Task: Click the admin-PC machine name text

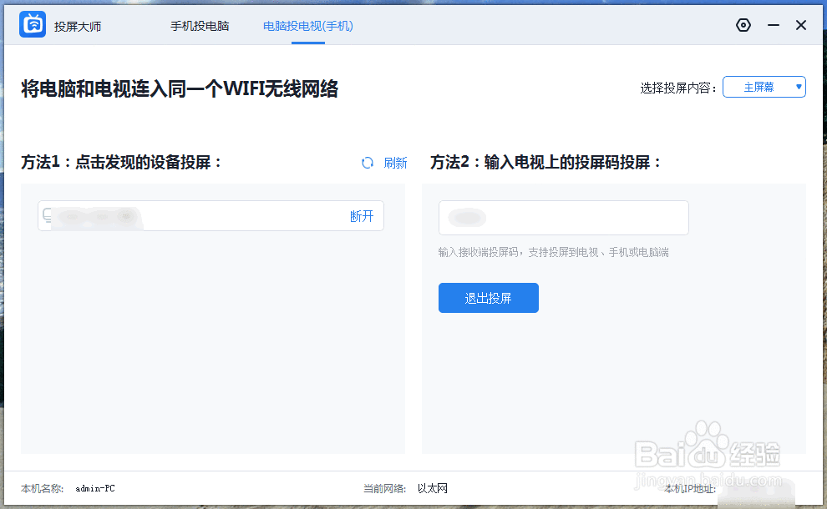Action: [x=94, y=489]
